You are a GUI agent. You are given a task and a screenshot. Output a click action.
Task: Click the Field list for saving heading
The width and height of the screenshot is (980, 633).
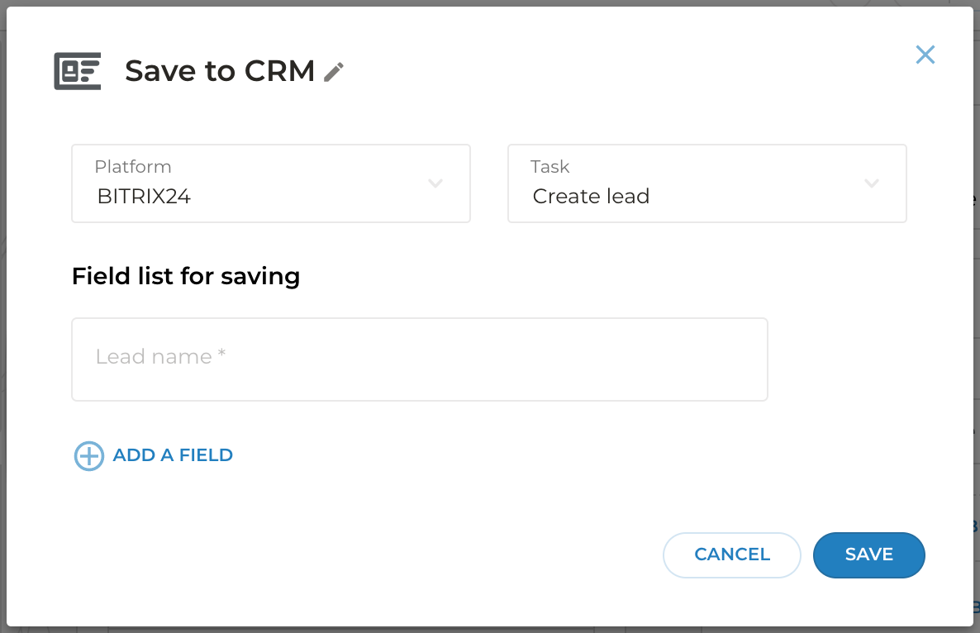click(186, 276)
